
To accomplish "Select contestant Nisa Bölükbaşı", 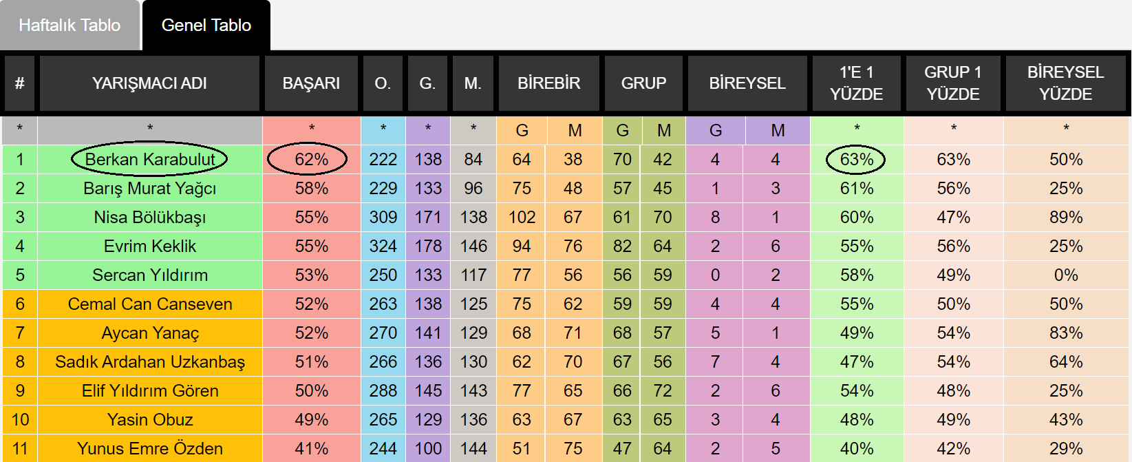I will pos(150,218).
